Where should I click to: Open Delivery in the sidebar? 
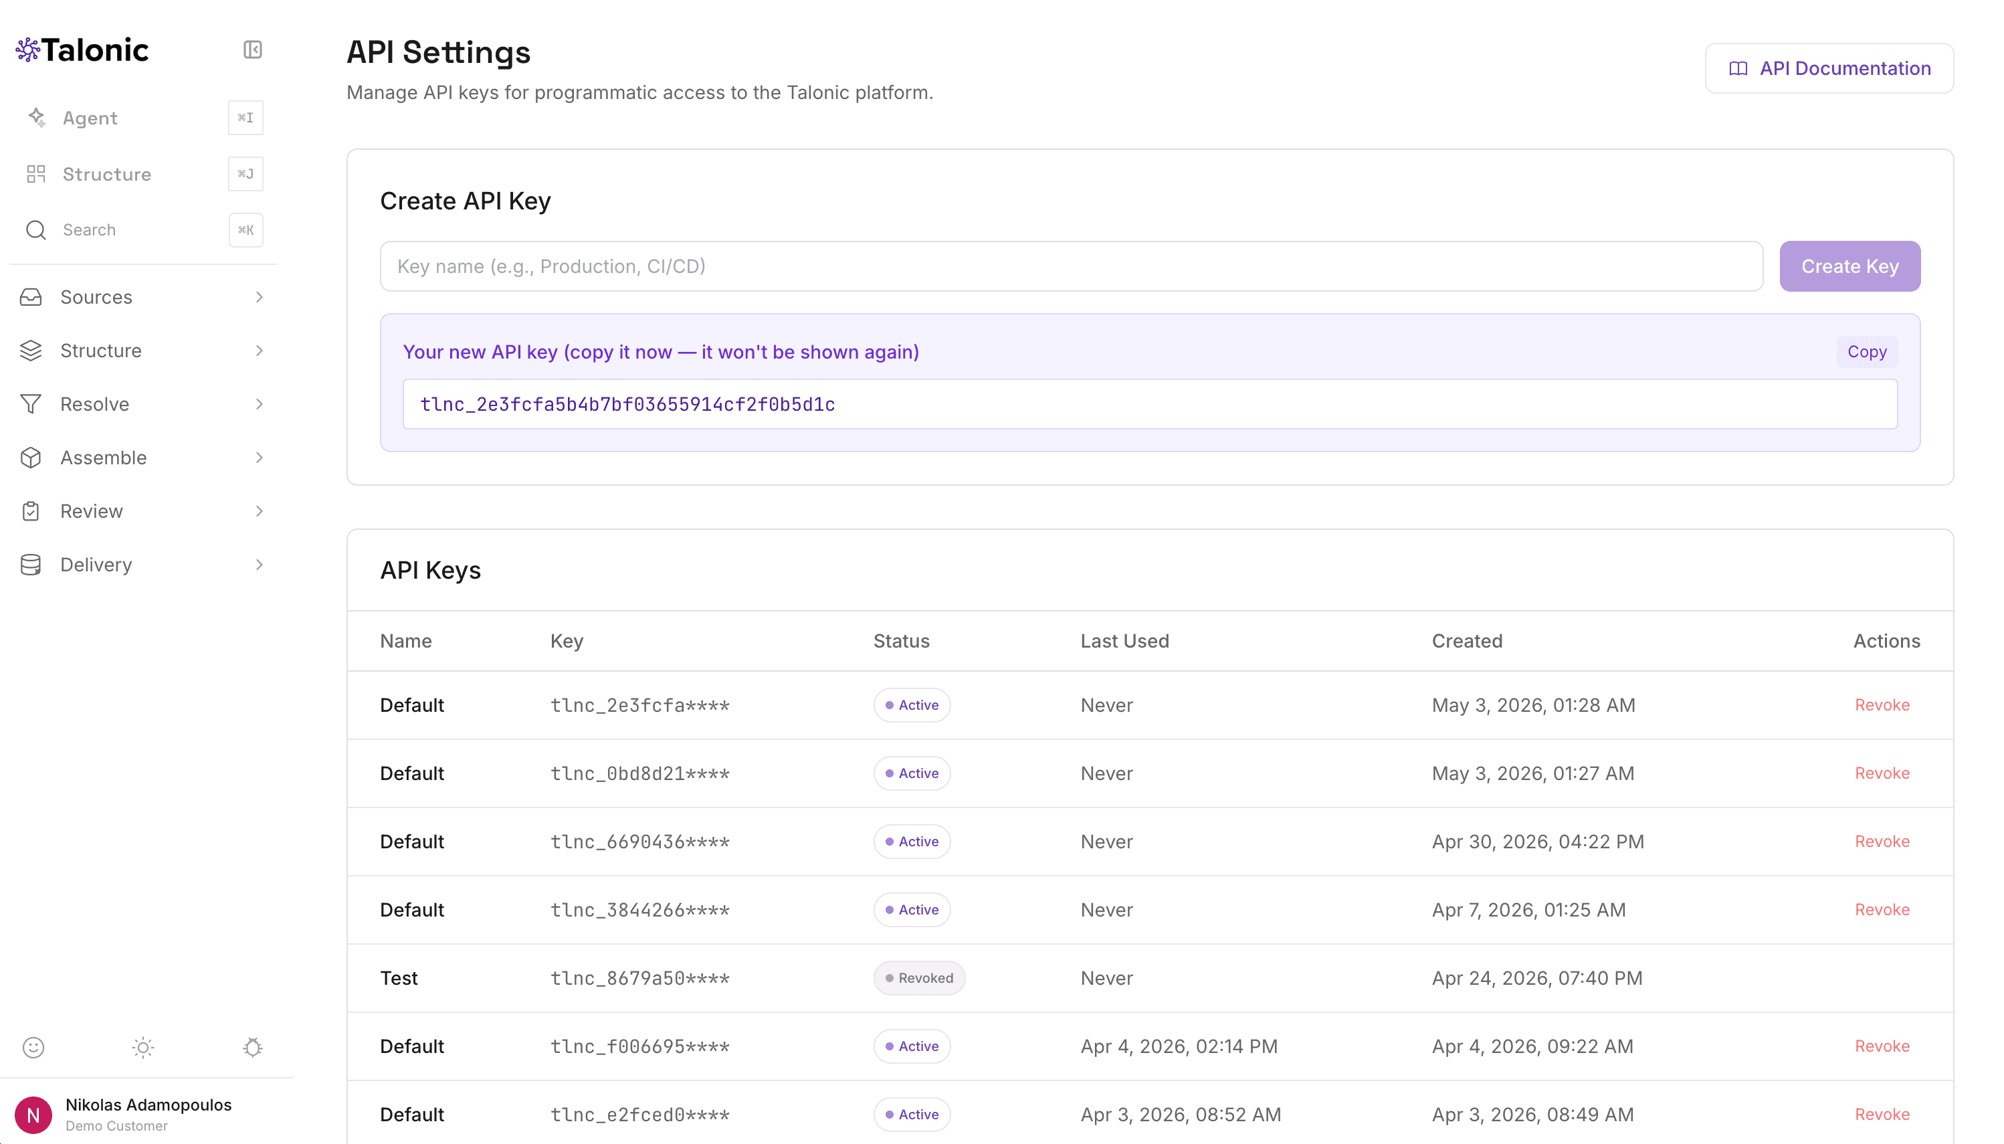pos(143,564)
